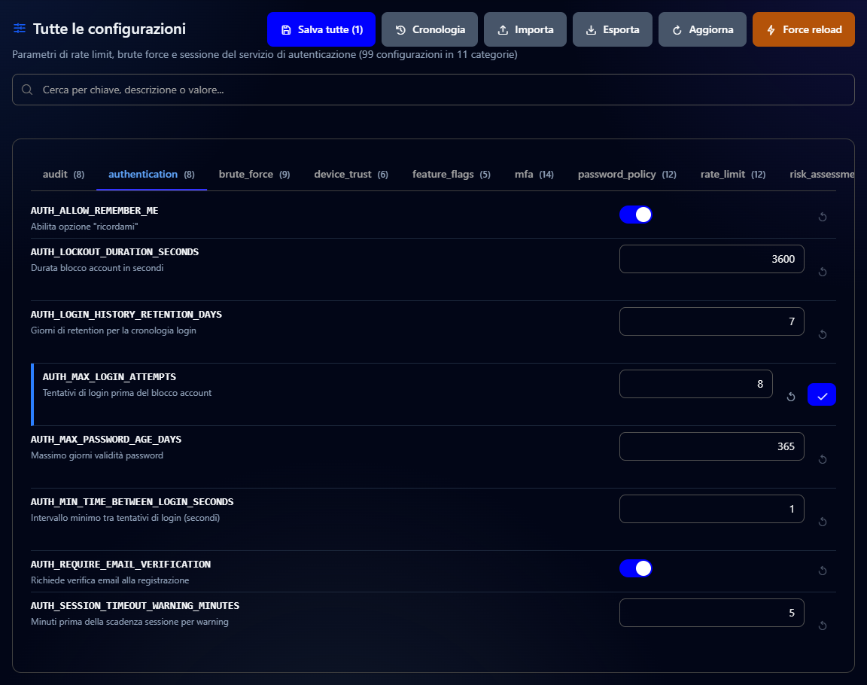Trigger Force reload
This screenshot has width=867, height=685.
[804, 29]
